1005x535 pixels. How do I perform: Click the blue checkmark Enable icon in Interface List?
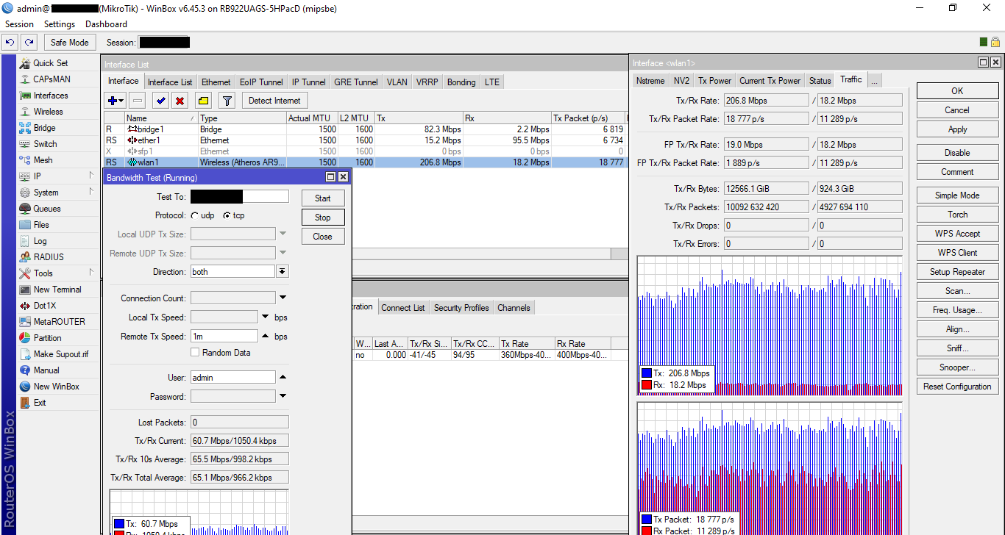(160, 101)
